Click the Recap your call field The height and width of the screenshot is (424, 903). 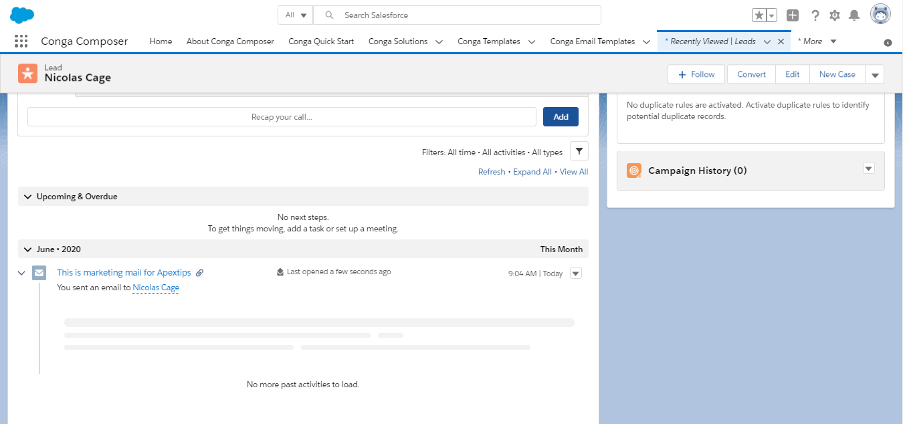[x=282, y=116]
